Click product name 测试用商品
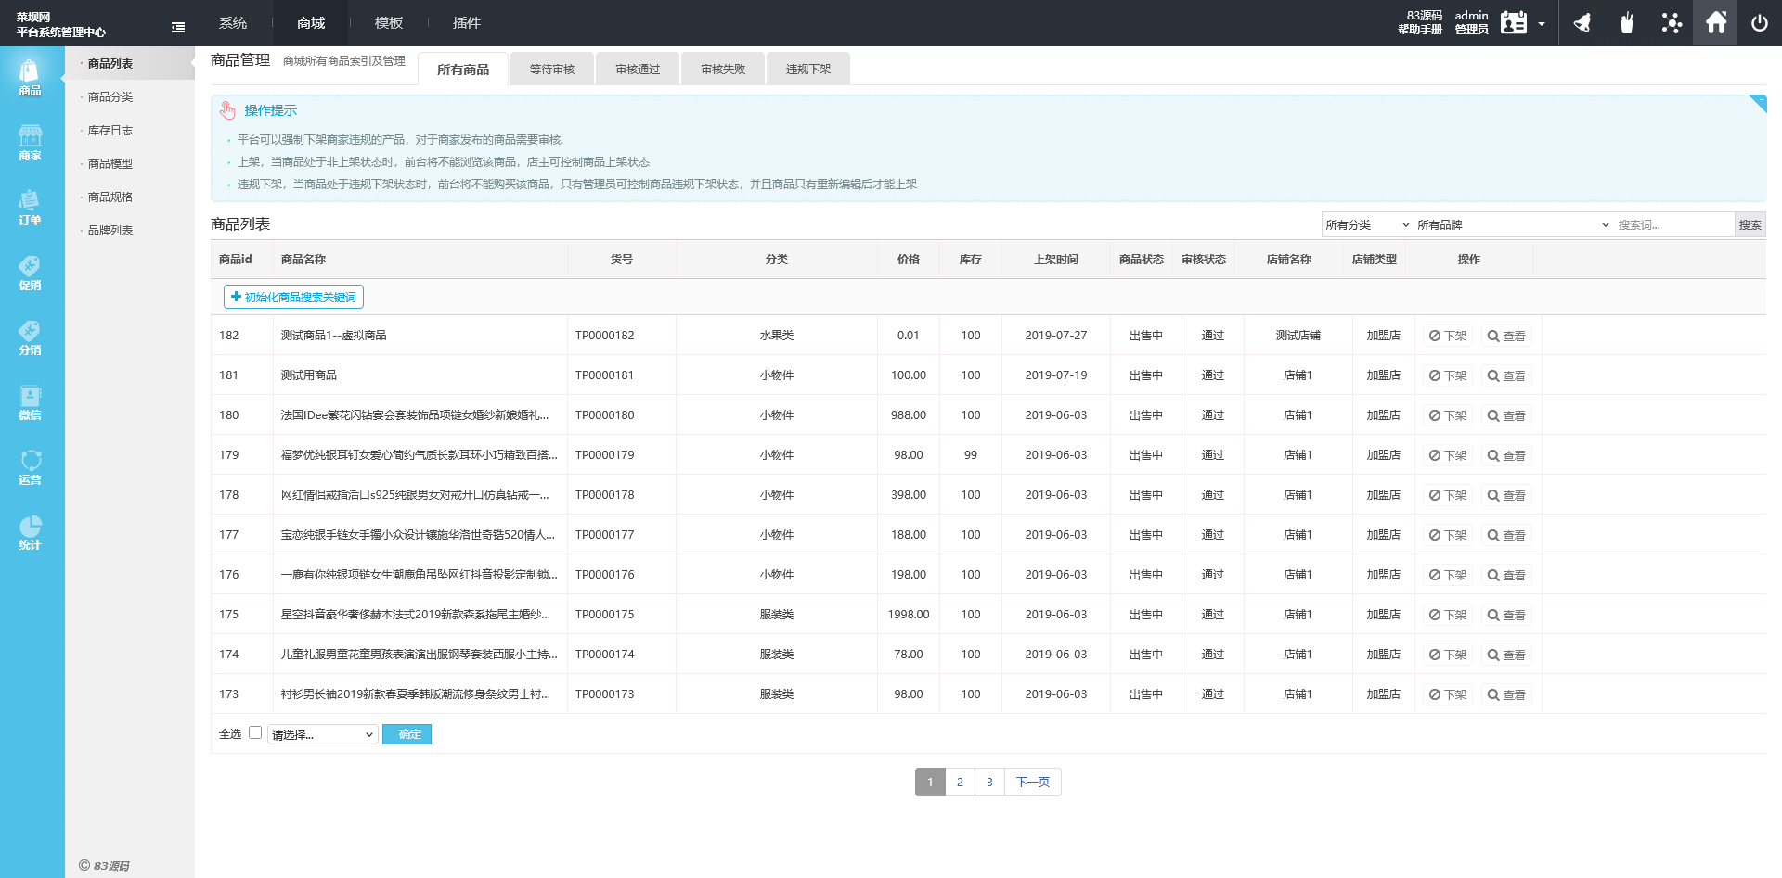This screenshot has height=878, width=1782. (309, 375)
